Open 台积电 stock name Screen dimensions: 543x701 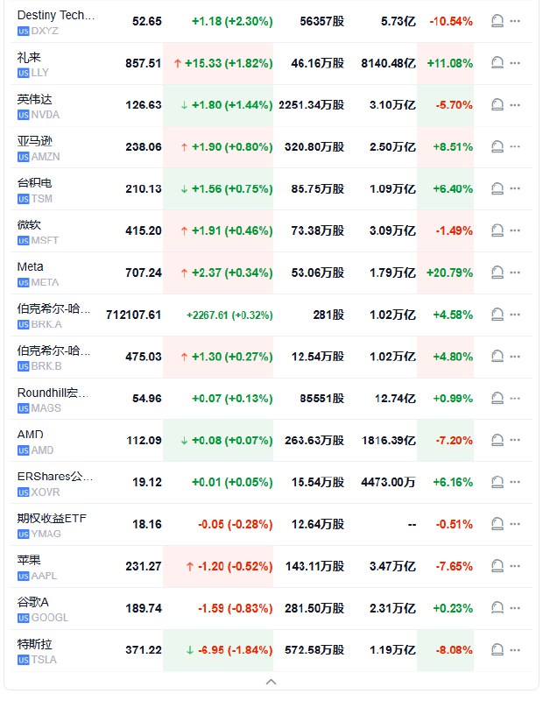point(35,183)
